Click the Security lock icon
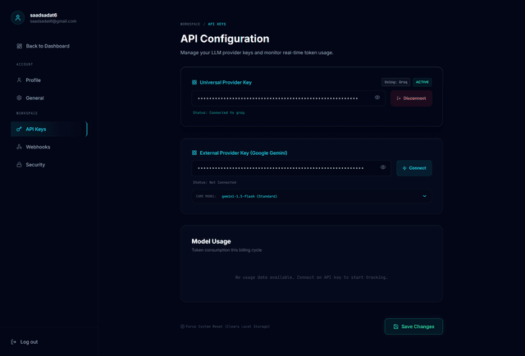 coord(19,165)
